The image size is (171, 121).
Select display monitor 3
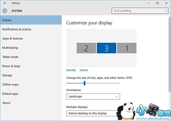point(106,48)
